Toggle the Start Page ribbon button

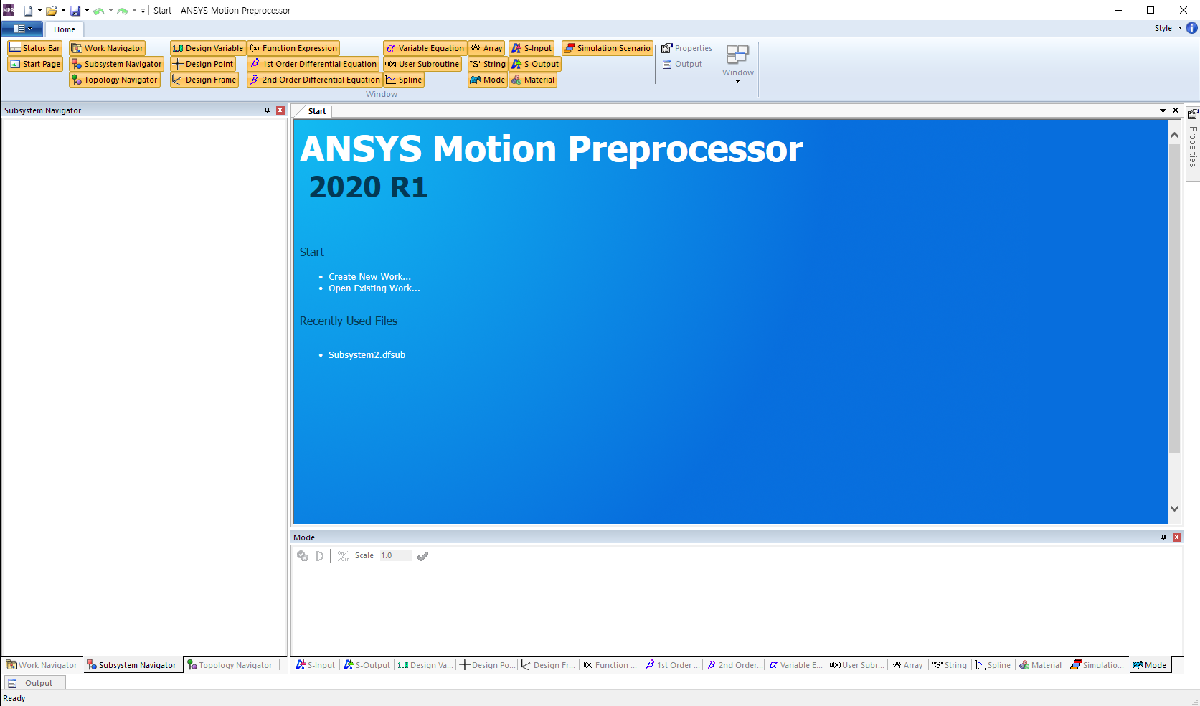coord(35,64)
